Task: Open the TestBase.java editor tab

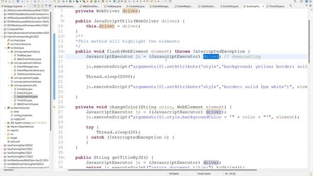Action: tap(113, 6)
